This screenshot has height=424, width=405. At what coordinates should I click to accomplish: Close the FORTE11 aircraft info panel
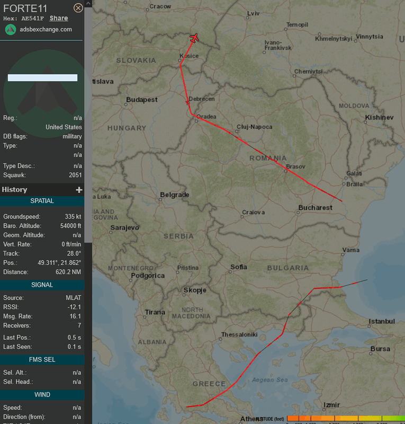78,8
